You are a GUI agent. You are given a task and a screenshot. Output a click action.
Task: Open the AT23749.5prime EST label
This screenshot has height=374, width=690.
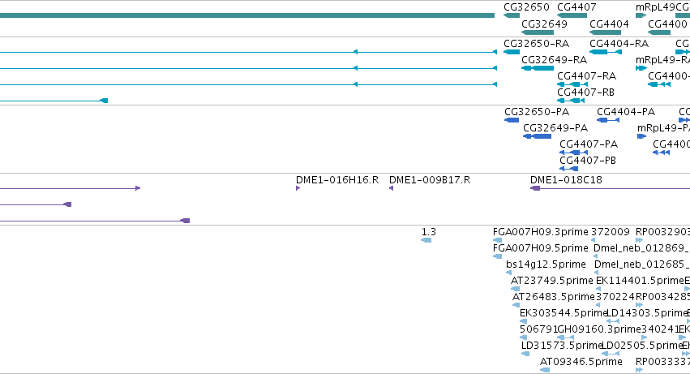point(552,281)
